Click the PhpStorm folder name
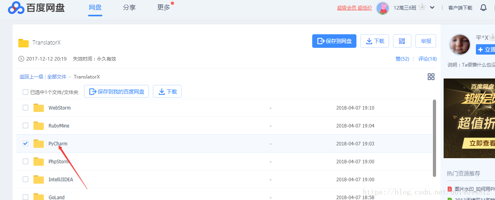Viewport: 495px width, 200px height. pyautogui.click(x=59, y=161)
